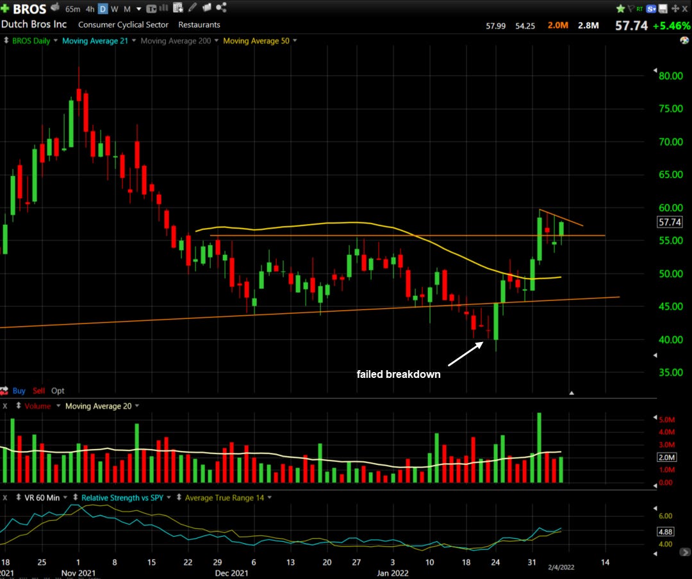
Task: Select the M monthly timeframe
Action: click(x=127, y=9)
